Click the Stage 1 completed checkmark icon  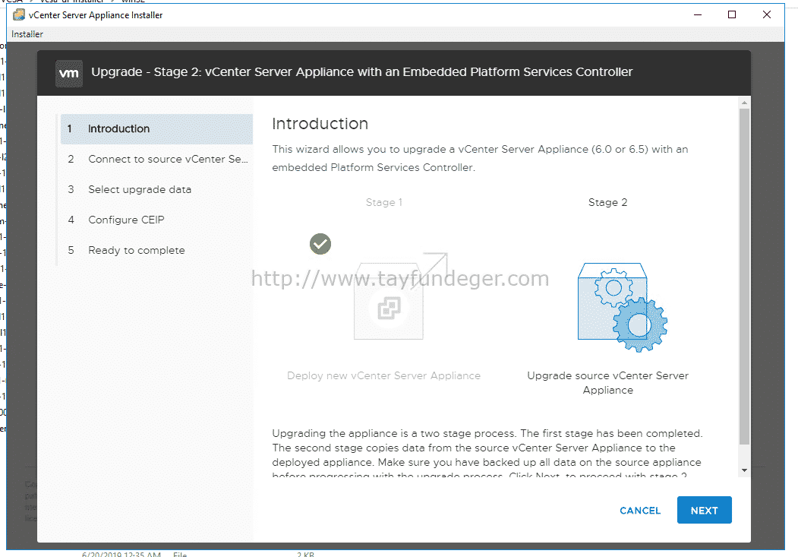(320, 244)
